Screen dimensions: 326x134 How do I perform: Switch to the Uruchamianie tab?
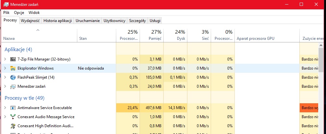[88, 21]
